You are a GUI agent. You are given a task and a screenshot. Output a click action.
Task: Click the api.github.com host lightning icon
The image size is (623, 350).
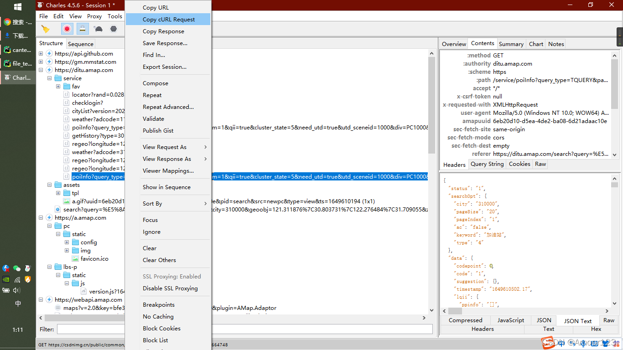click(50, 54)
